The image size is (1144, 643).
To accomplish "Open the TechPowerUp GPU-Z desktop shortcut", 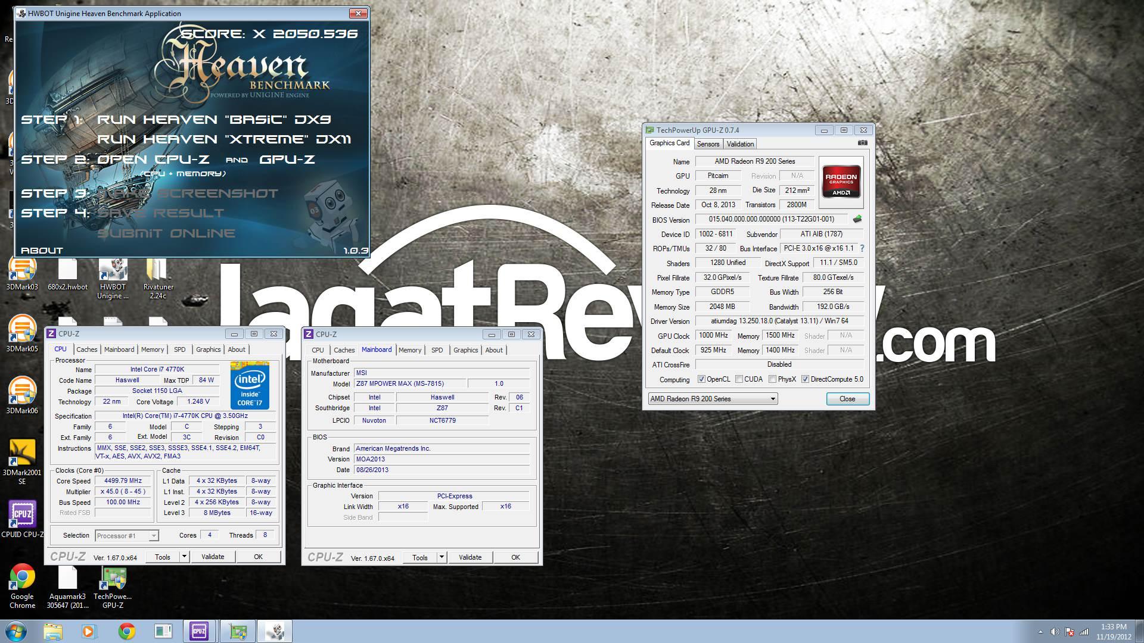I will point(113,586).
